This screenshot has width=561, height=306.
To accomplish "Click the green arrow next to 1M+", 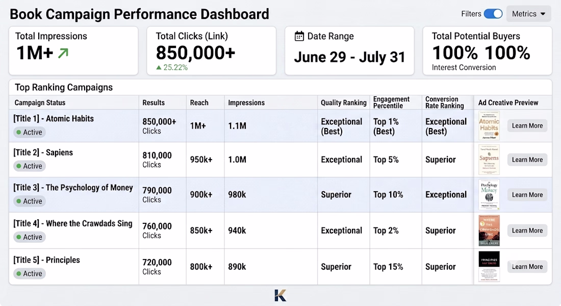I will 63,54.
